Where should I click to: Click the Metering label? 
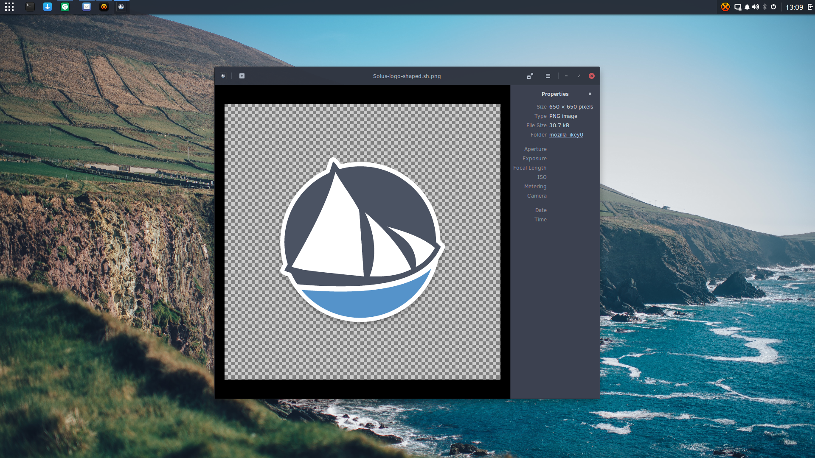click(x=535, y=187)
